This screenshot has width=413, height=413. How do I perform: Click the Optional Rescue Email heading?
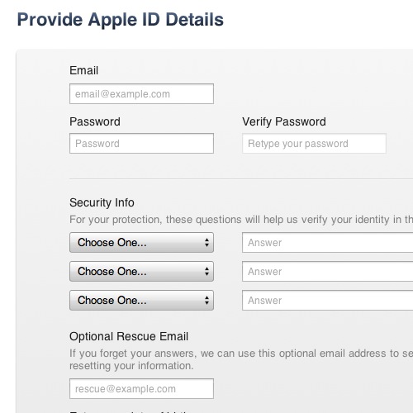point(129,337)
